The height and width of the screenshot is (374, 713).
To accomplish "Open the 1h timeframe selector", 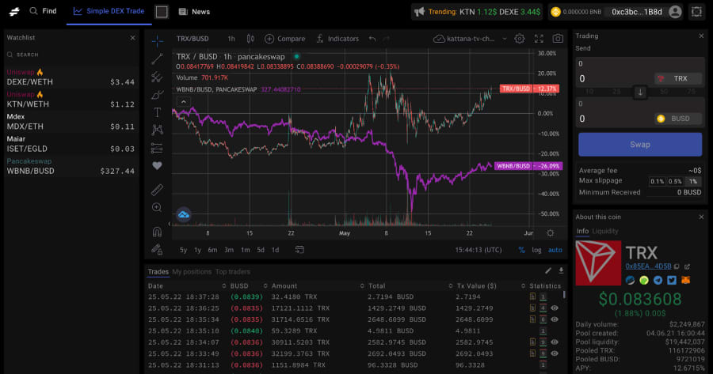I will [x=231, y=39].
